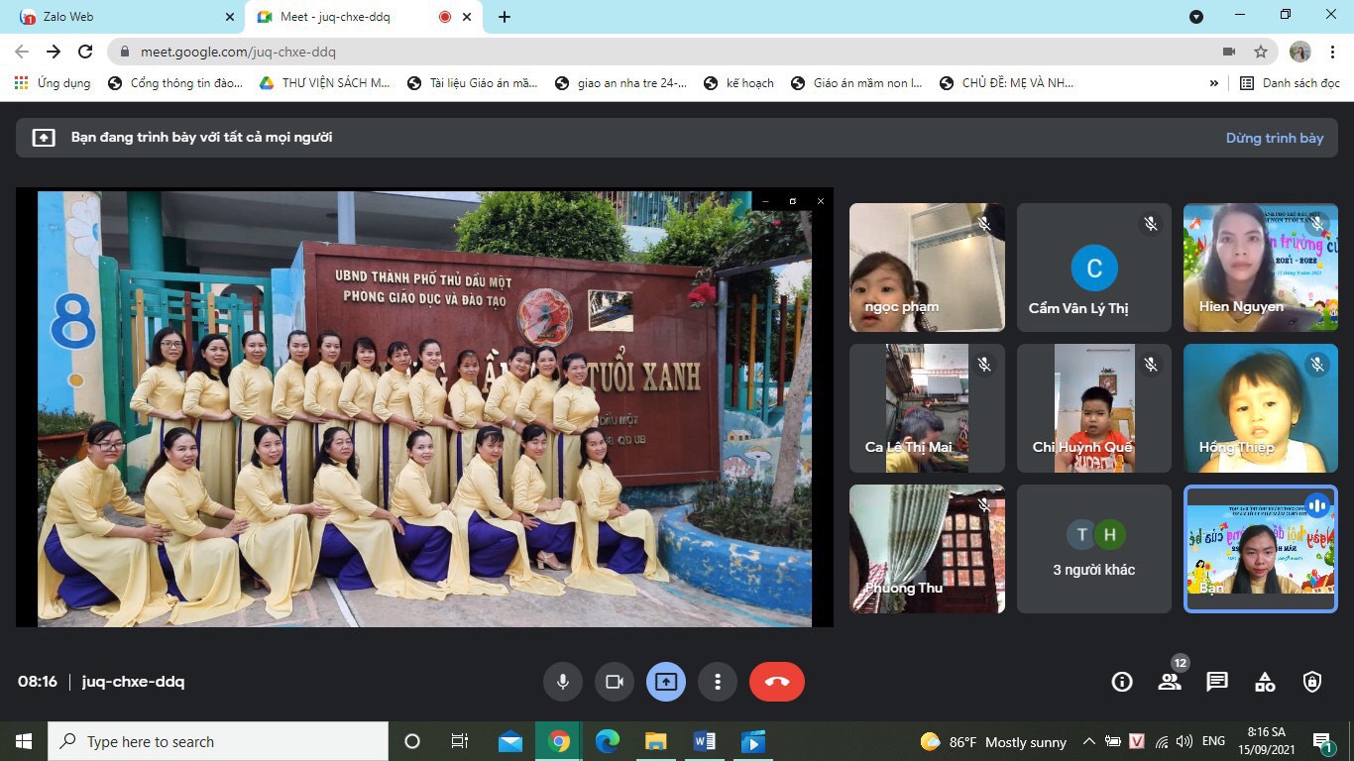The width and height of the screenshot is (1354, 761).
Task: Open Movies & TV app on taskbar
Action: [x=753, y=741]
